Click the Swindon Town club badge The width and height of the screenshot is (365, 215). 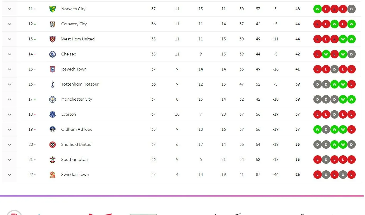[52, 175]
